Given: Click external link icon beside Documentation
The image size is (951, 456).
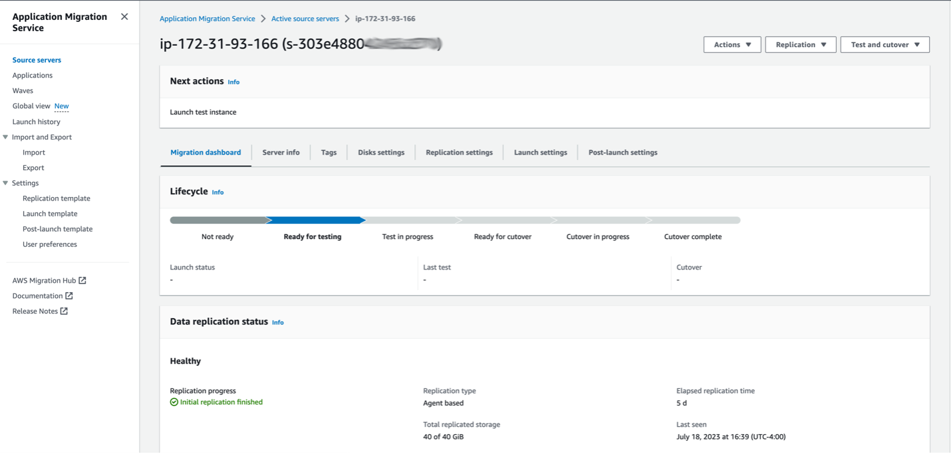Looking at the screenshot, I should (x=69, y=295).
